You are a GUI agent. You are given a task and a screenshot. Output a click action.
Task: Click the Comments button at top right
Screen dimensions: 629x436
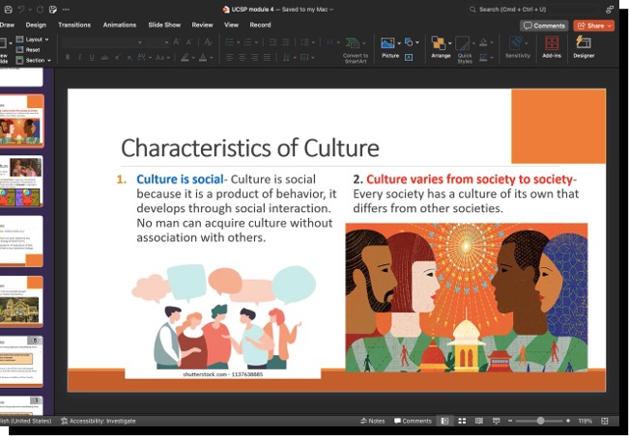click(x=545, y=25)
